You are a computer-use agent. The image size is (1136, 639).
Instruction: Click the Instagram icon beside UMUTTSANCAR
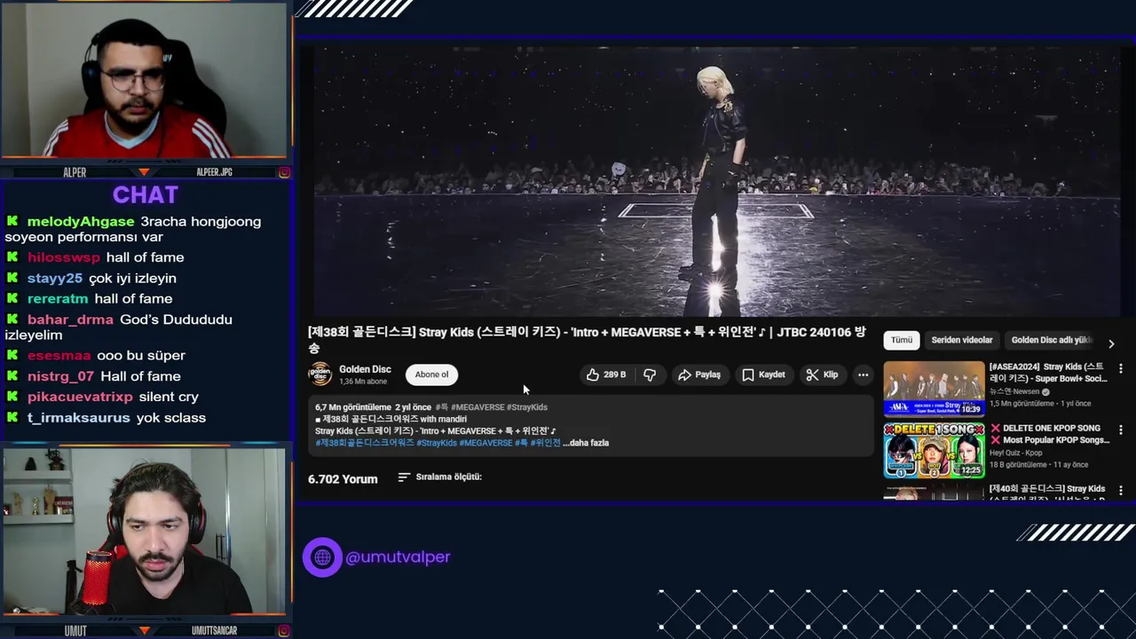tap(284, 631)
